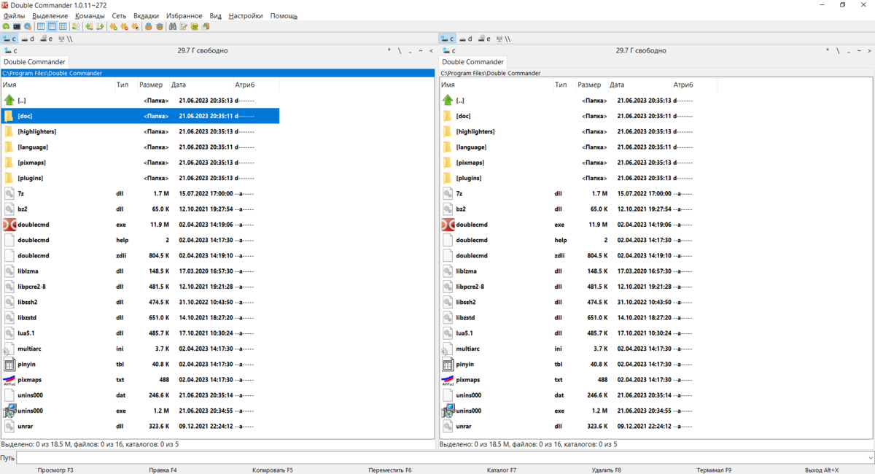This screenshot has height=474, width=875.
Task: Click the Refresh toolbar icon
Action: pyautogui.click(x=6, y=26)
